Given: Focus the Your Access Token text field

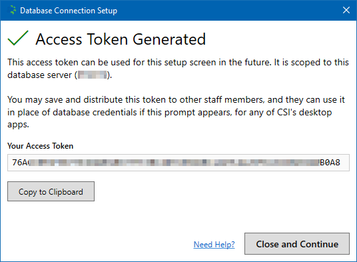Looking at the screenshot, I should coord(178,163).
